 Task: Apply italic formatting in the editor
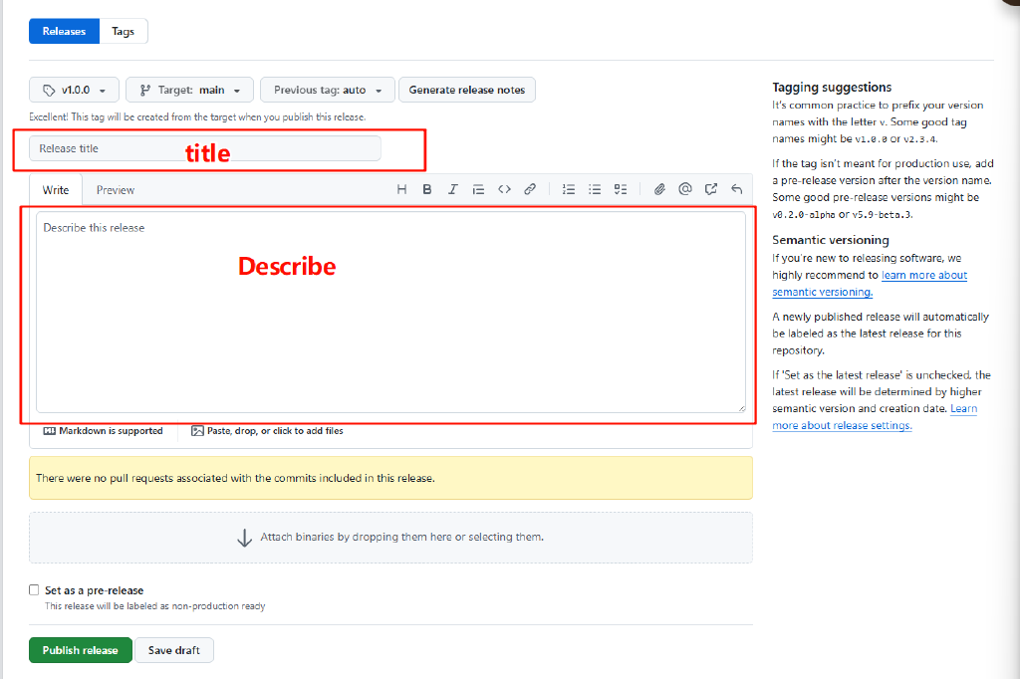pyautogui.click(x=453, y=188)
